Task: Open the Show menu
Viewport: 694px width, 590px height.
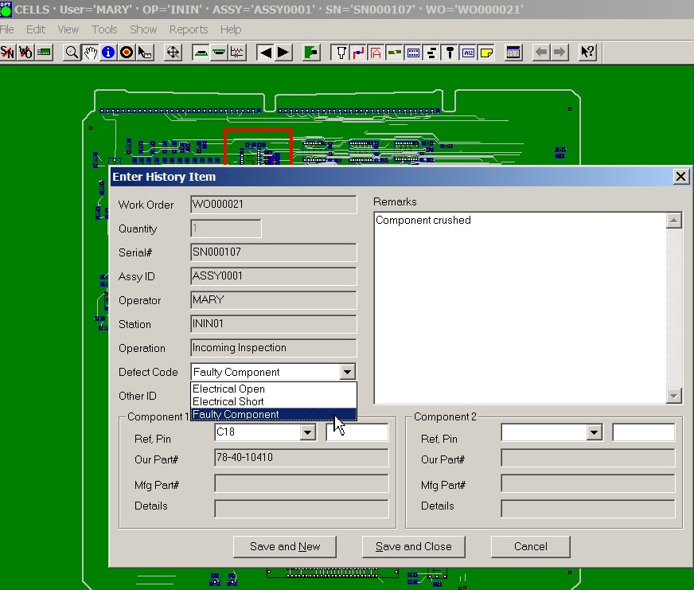Action: tap(143, 29)
